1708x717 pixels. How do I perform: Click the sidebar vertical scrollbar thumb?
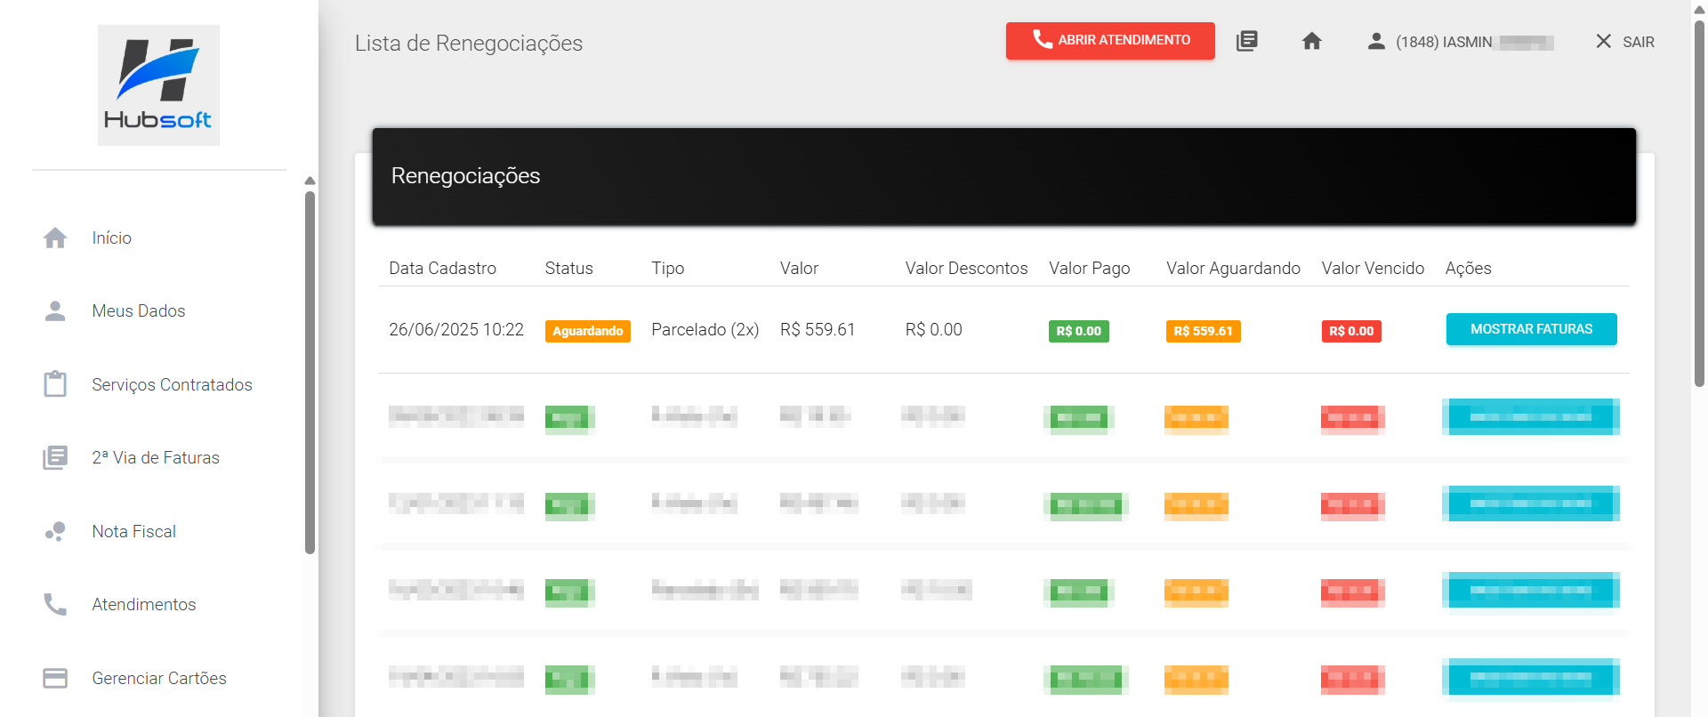click(310, 372)
